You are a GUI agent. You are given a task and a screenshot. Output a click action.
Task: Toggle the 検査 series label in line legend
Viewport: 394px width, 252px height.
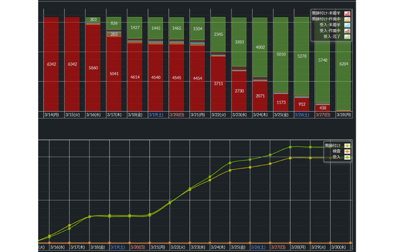[336, 151]
